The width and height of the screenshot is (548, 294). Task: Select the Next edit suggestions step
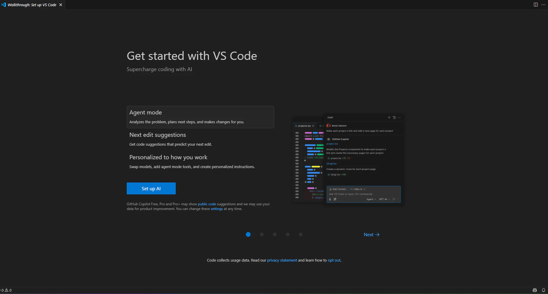tap(200, 139)
